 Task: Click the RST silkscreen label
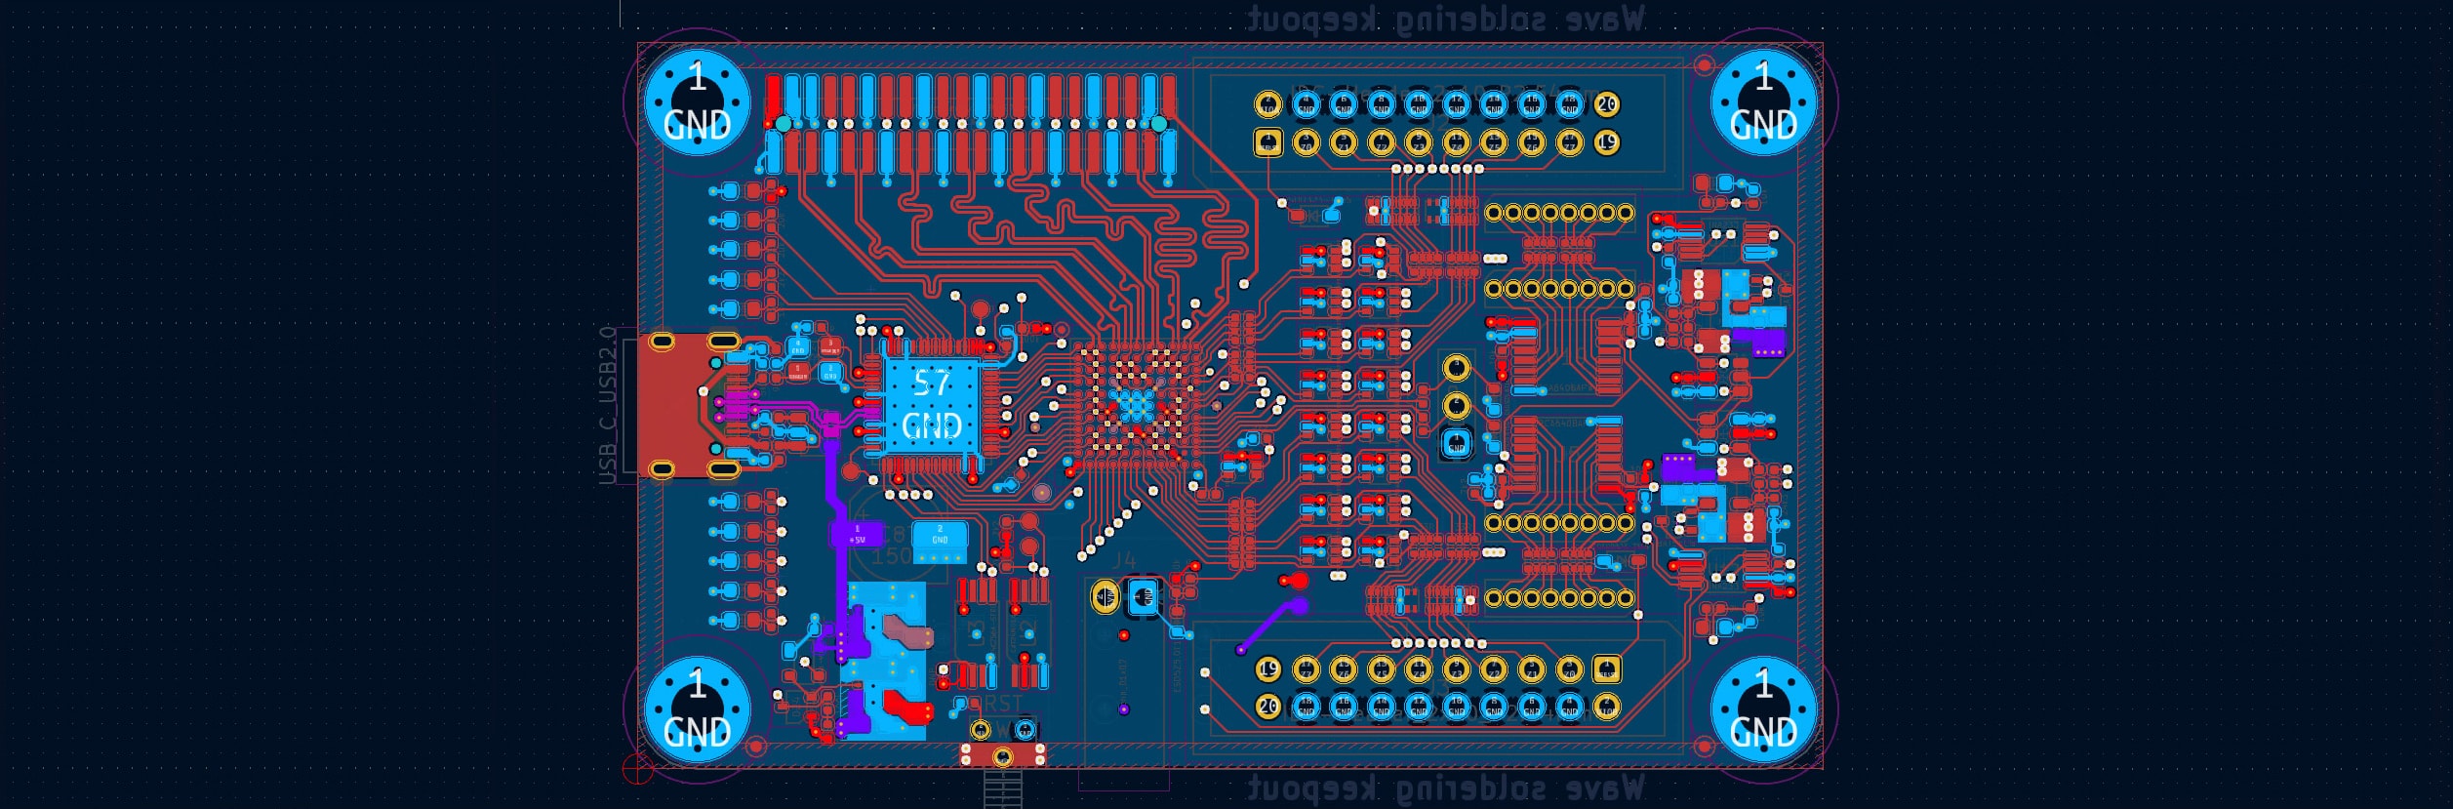[1002, 703]
